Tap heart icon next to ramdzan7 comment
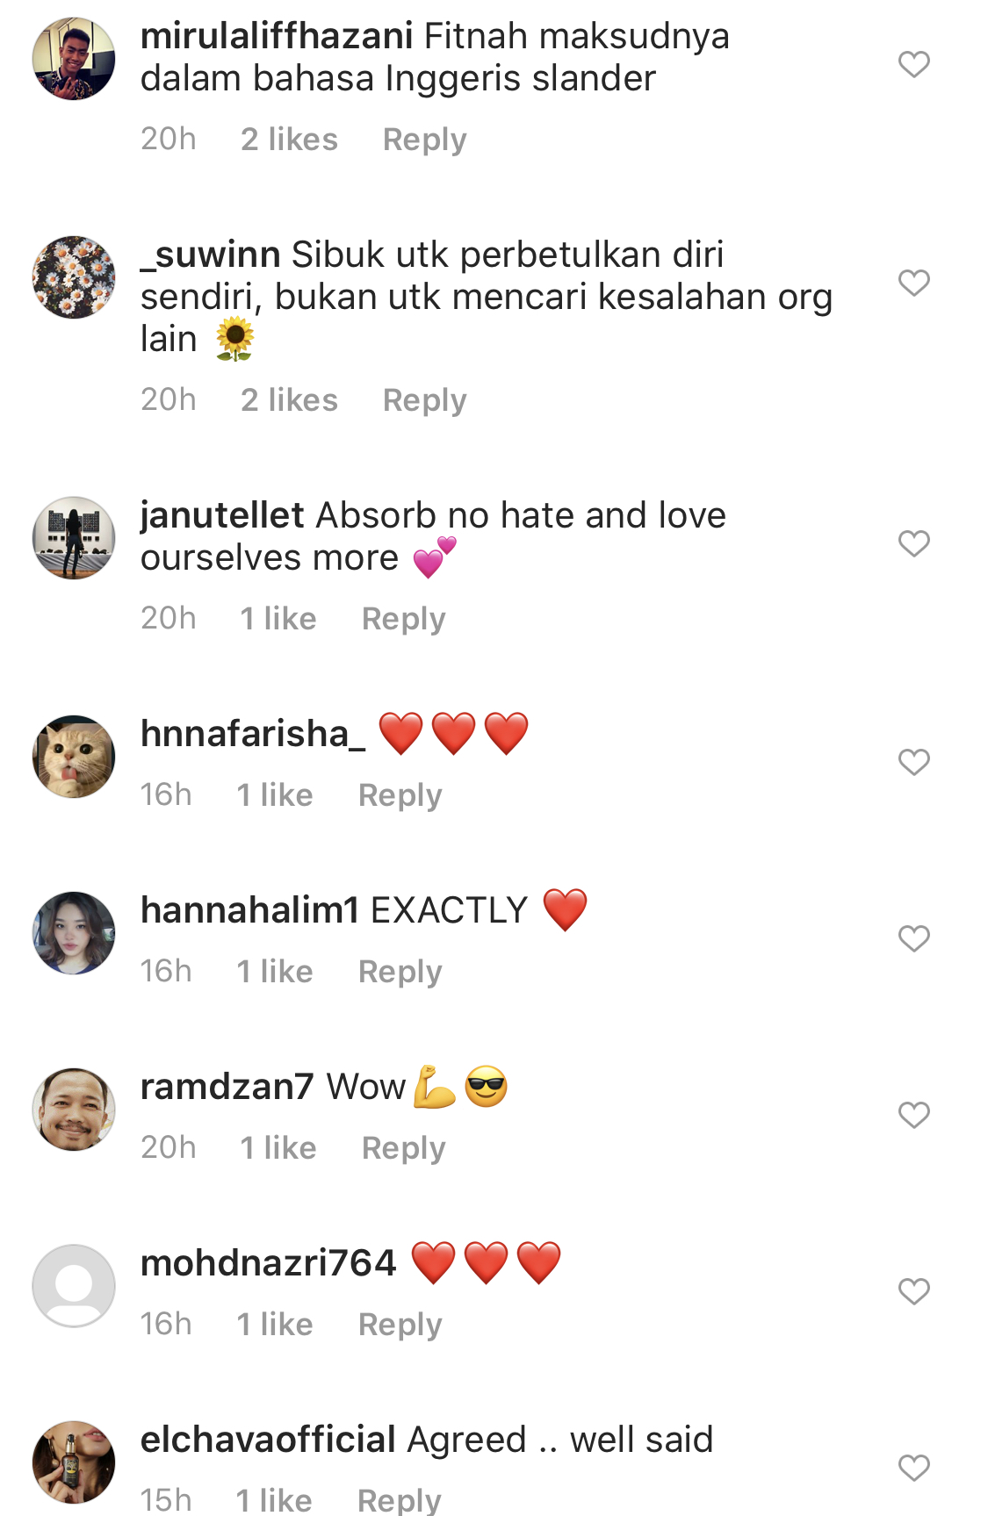 (x=913, y=1115)
